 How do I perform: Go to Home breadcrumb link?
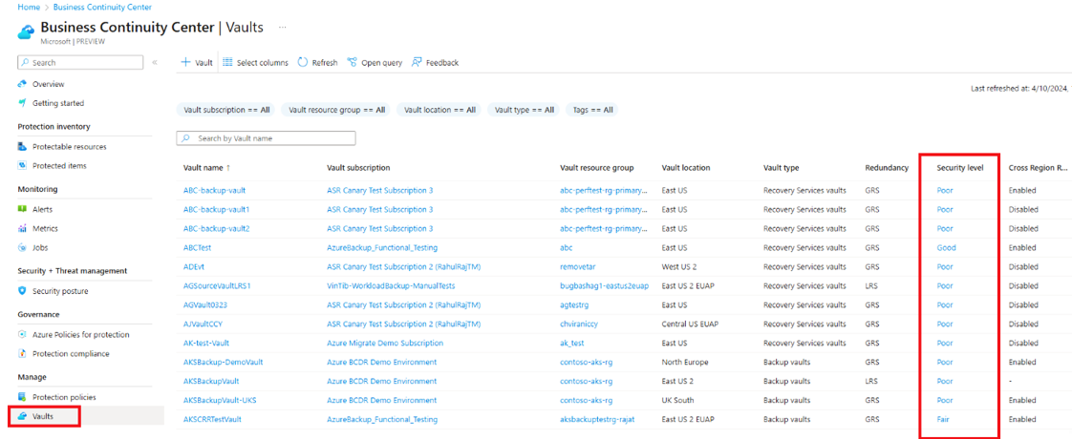coord(28,7)
